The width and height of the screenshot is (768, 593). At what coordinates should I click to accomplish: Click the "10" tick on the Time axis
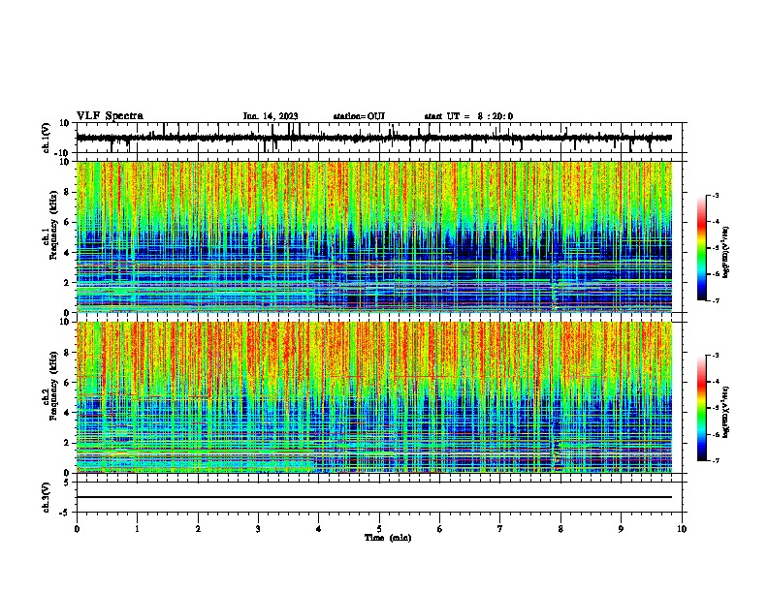click(682, 529)
